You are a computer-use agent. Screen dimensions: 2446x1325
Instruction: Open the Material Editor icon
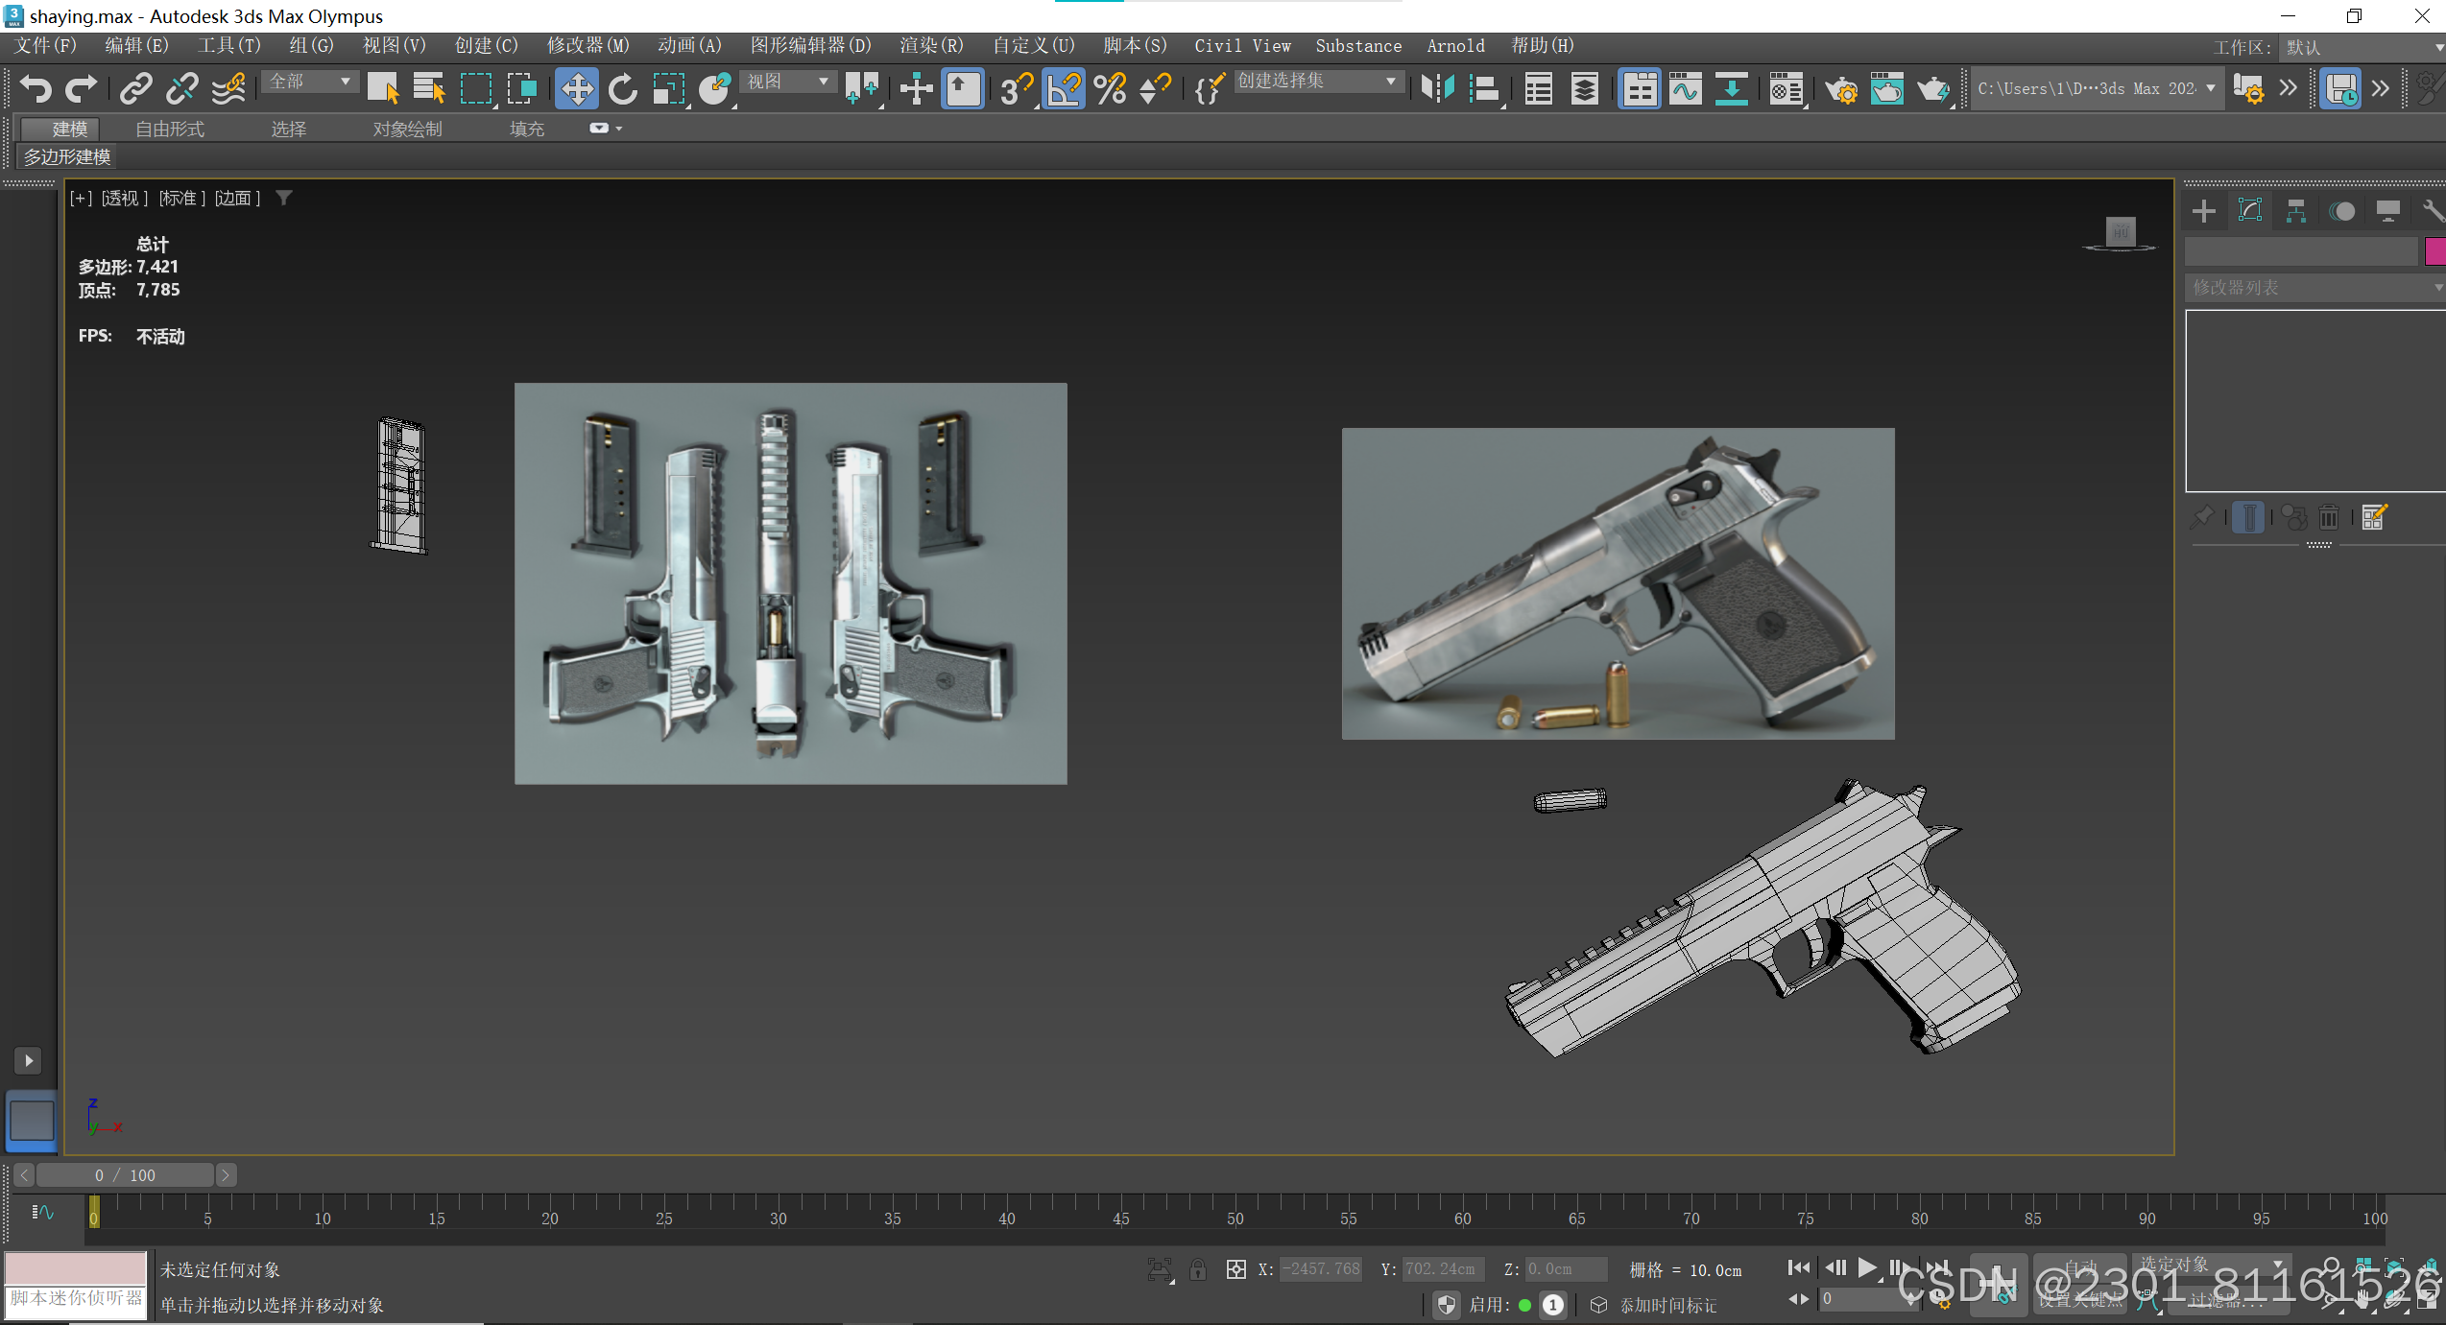[x=1786, y=89]
